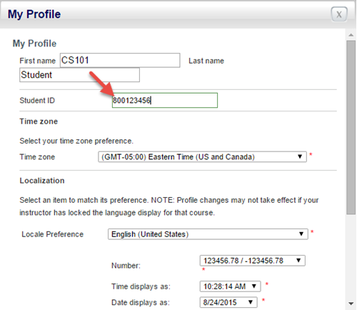Open the Number format dropdown
This screenshot has height=310, width=357.
coord(252,261)
